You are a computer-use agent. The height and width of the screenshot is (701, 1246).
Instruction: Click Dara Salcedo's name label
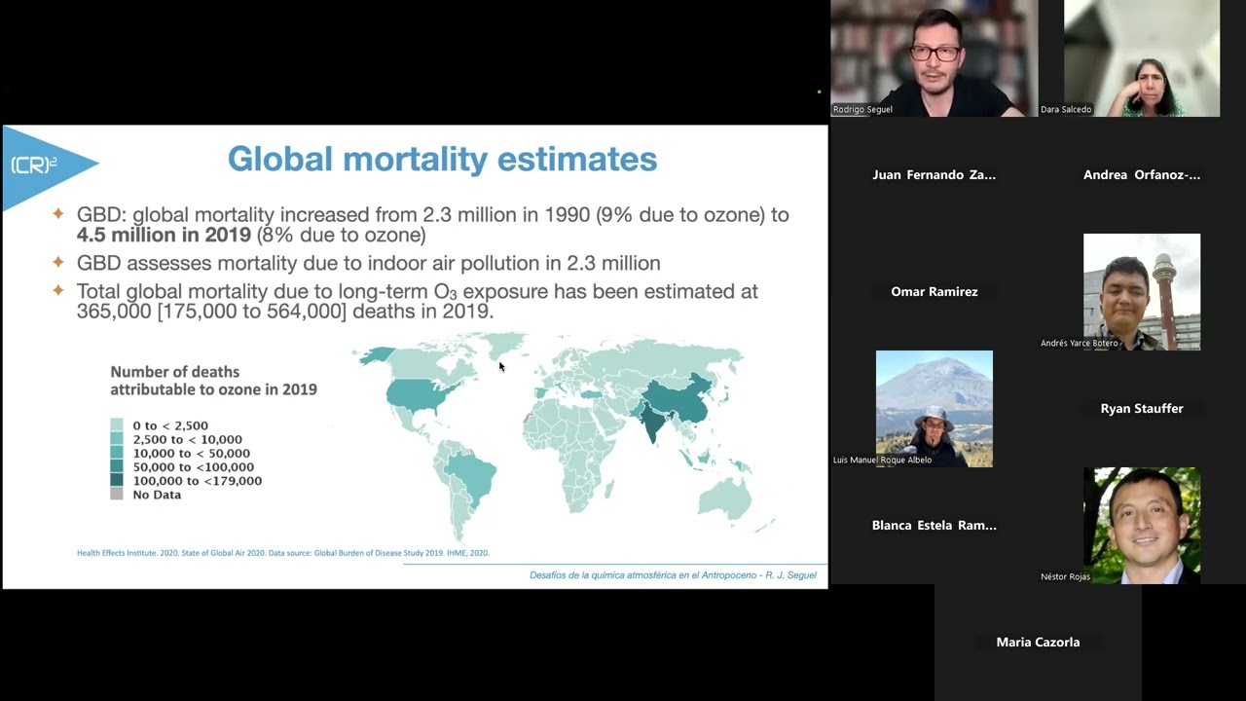(x=1066, y=110)
